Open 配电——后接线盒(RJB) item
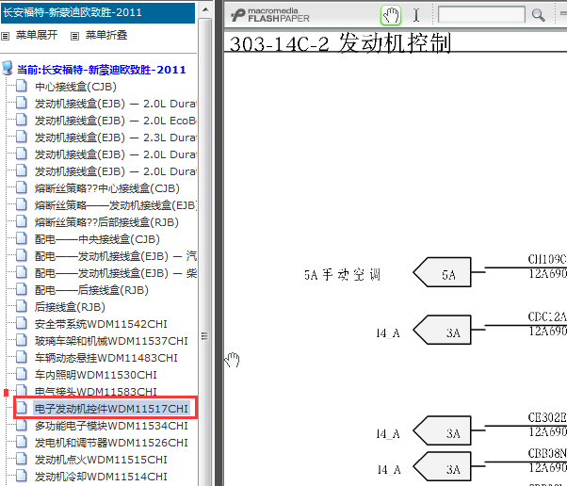Screen dimensions: 567x486 (x=91, y=290)
